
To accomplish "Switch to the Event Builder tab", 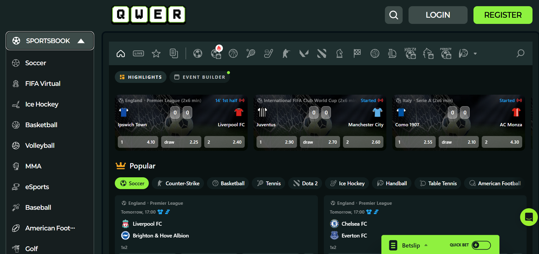I will pos(200,77).
